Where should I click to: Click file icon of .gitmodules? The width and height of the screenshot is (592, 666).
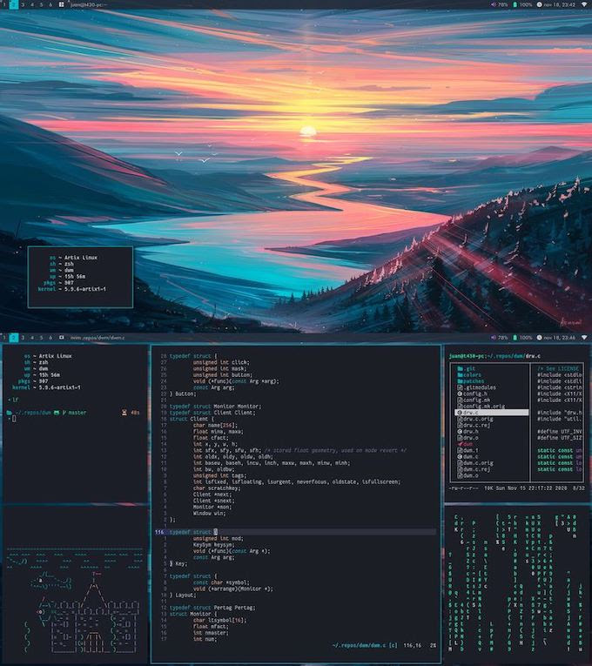coord(460,387)
